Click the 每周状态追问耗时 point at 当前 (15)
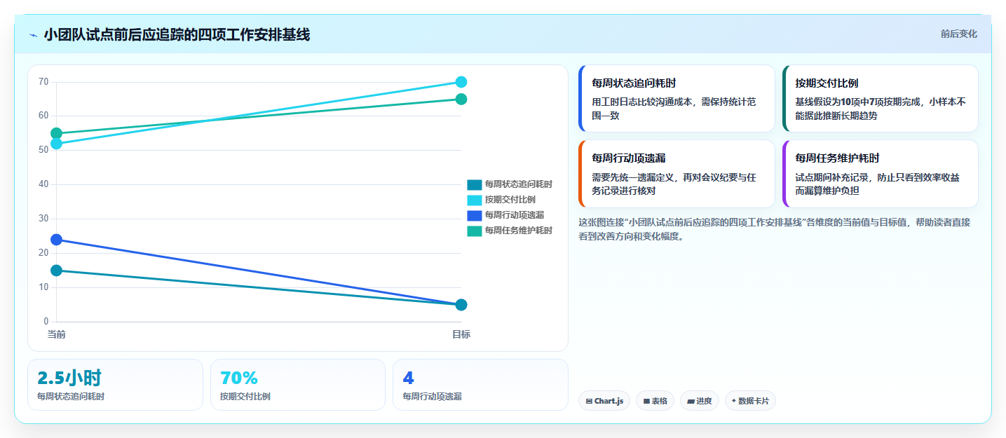The image size is (1006, 438). pyautogui.click(x=57, y=271)
